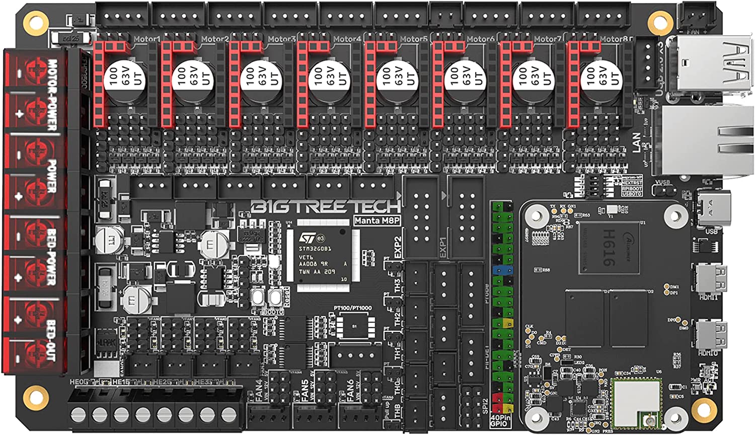Select the MOTOR-POWER terminal label
755x435 pixels.
coord(52,95)
